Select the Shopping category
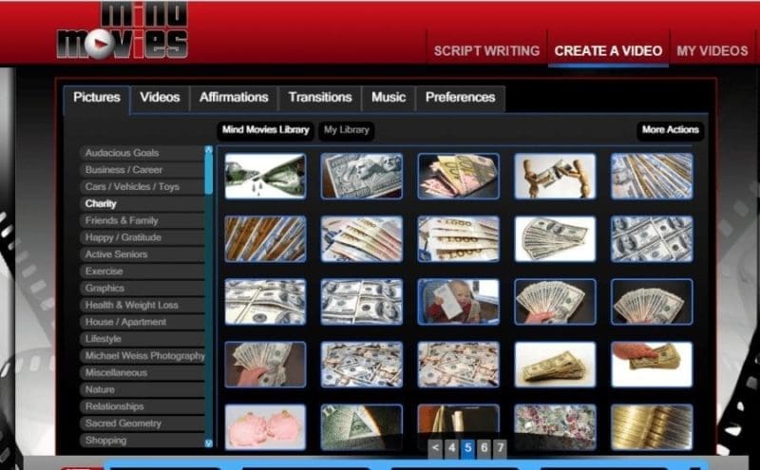The width and height of the screenshot is (760, 470). 142,441
